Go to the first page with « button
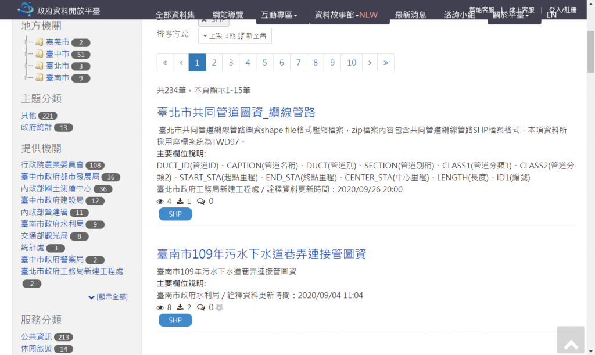The height and width of the screenshot is (355, 595). 166,63
